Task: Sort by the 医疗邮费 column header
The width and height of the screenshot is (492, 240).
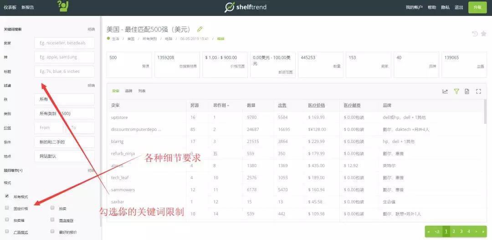Action: point(352,105)
